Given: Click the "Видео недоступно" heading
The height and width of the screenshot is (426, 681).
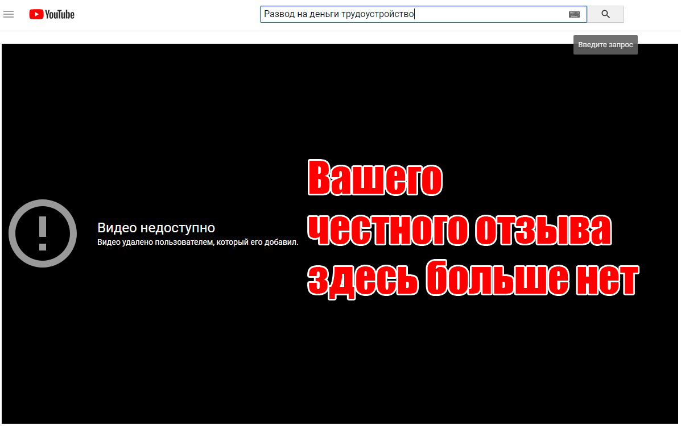Looking at the screenshot, I should coord(156,228).
